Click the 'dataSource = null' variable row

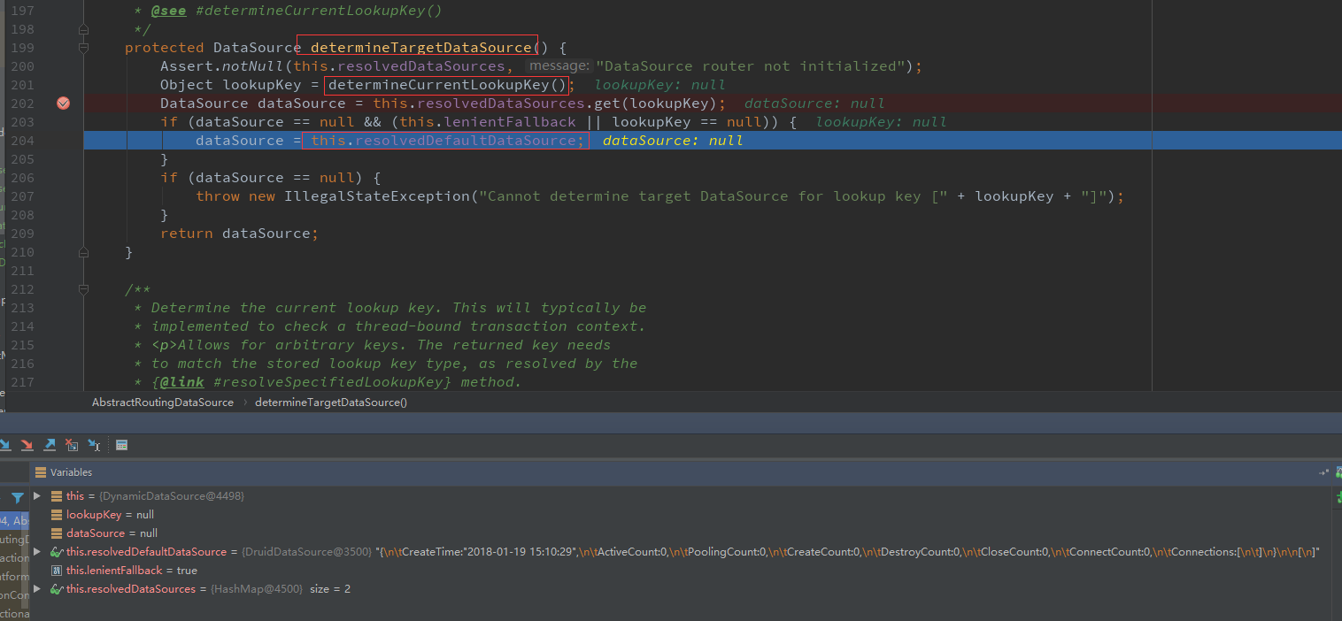tap(112, 533)
